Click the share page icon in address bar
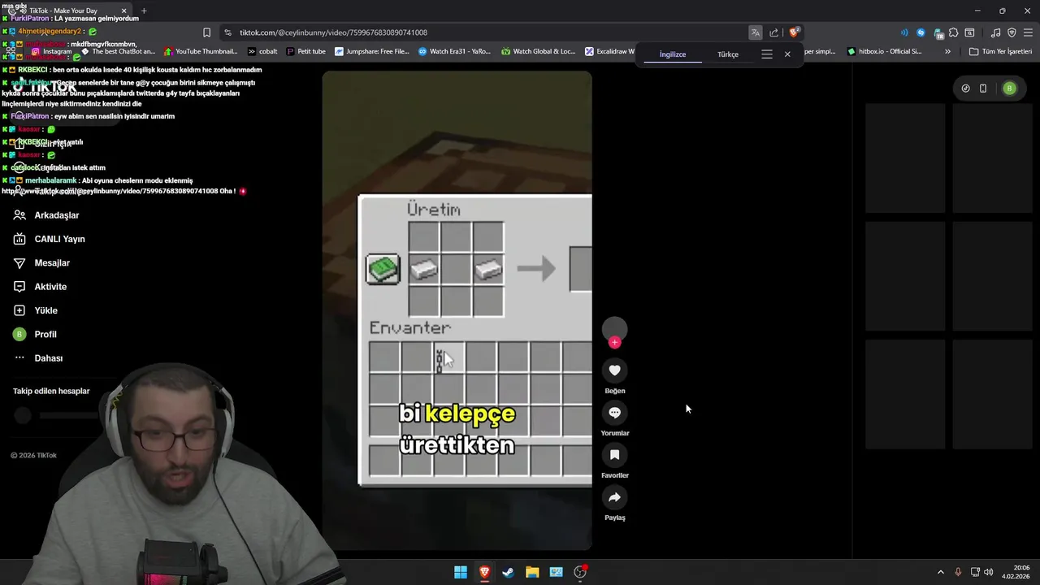This screenshot has width=1040, height=585. [x=773, y=32]
